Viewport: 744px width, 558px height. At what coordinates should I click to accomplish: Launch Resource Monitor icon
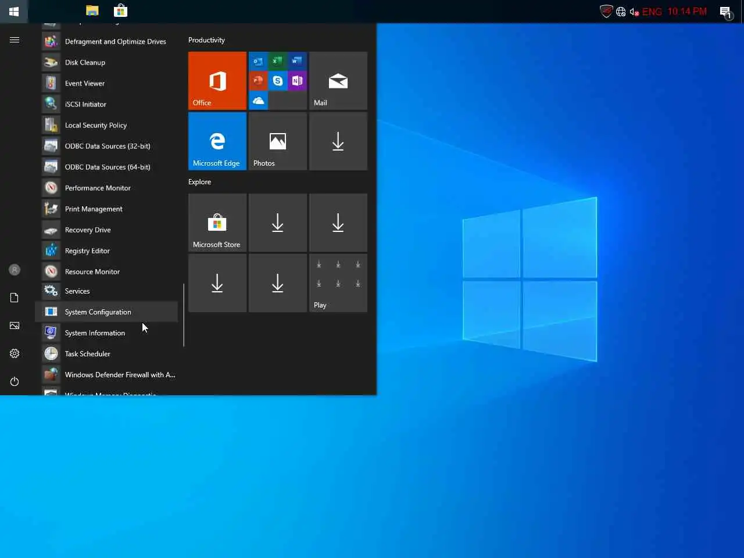point(51,271)
